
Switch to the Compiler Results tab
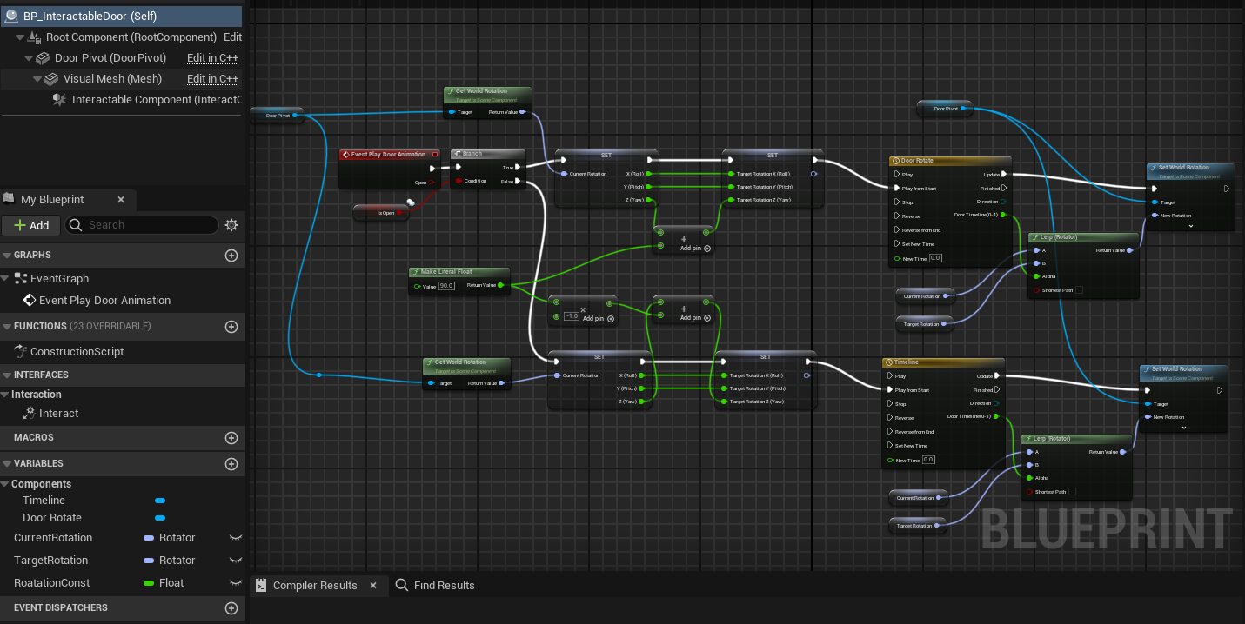tap(318, 586)
